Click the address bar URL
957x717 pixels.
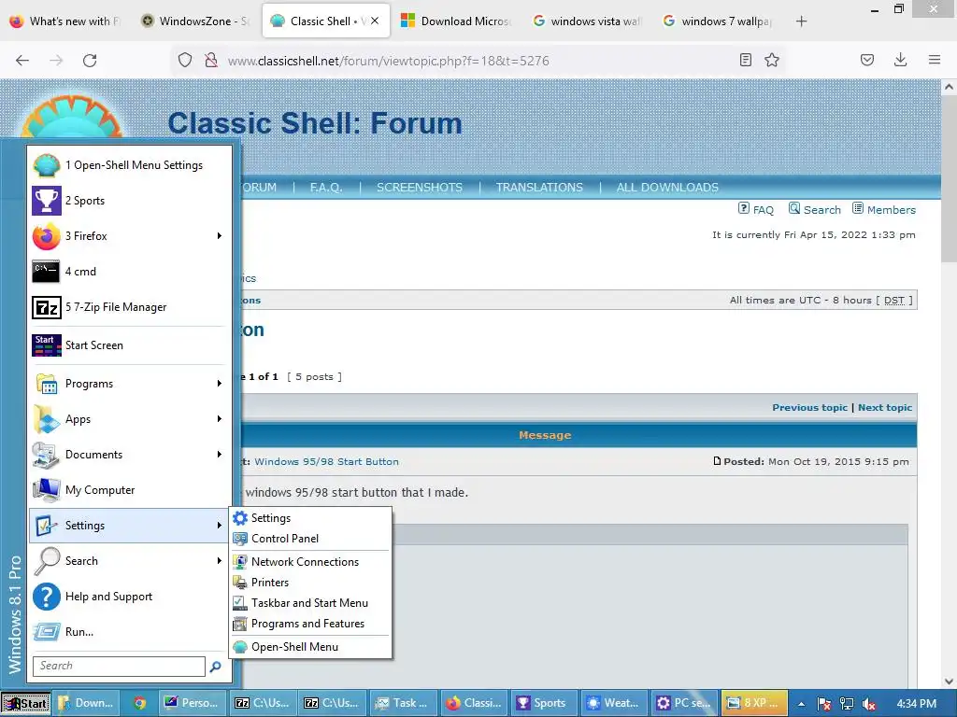388,61
